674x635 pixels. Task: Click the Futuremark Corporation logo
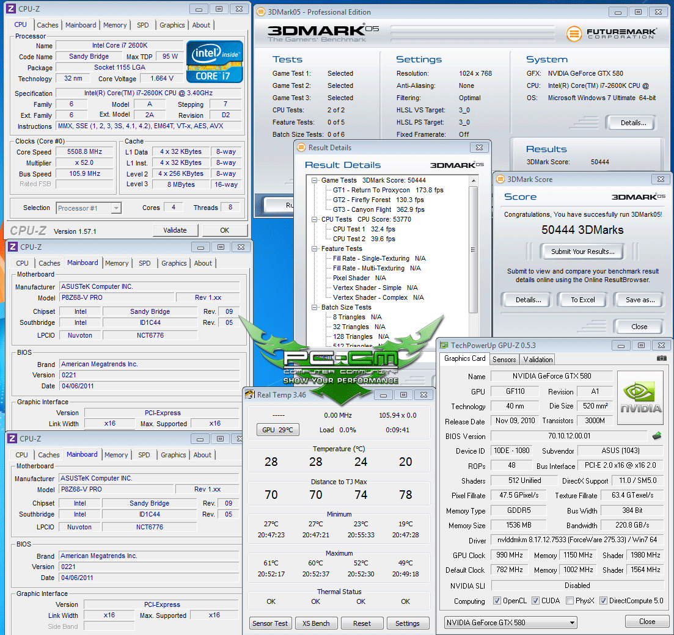point(611,34)
